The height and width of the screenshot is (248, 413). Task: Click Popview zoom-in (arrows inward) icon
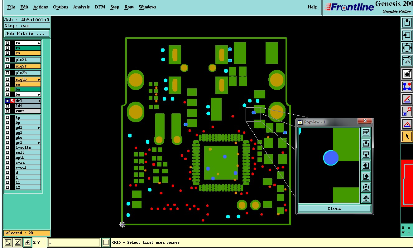(366, 187)
